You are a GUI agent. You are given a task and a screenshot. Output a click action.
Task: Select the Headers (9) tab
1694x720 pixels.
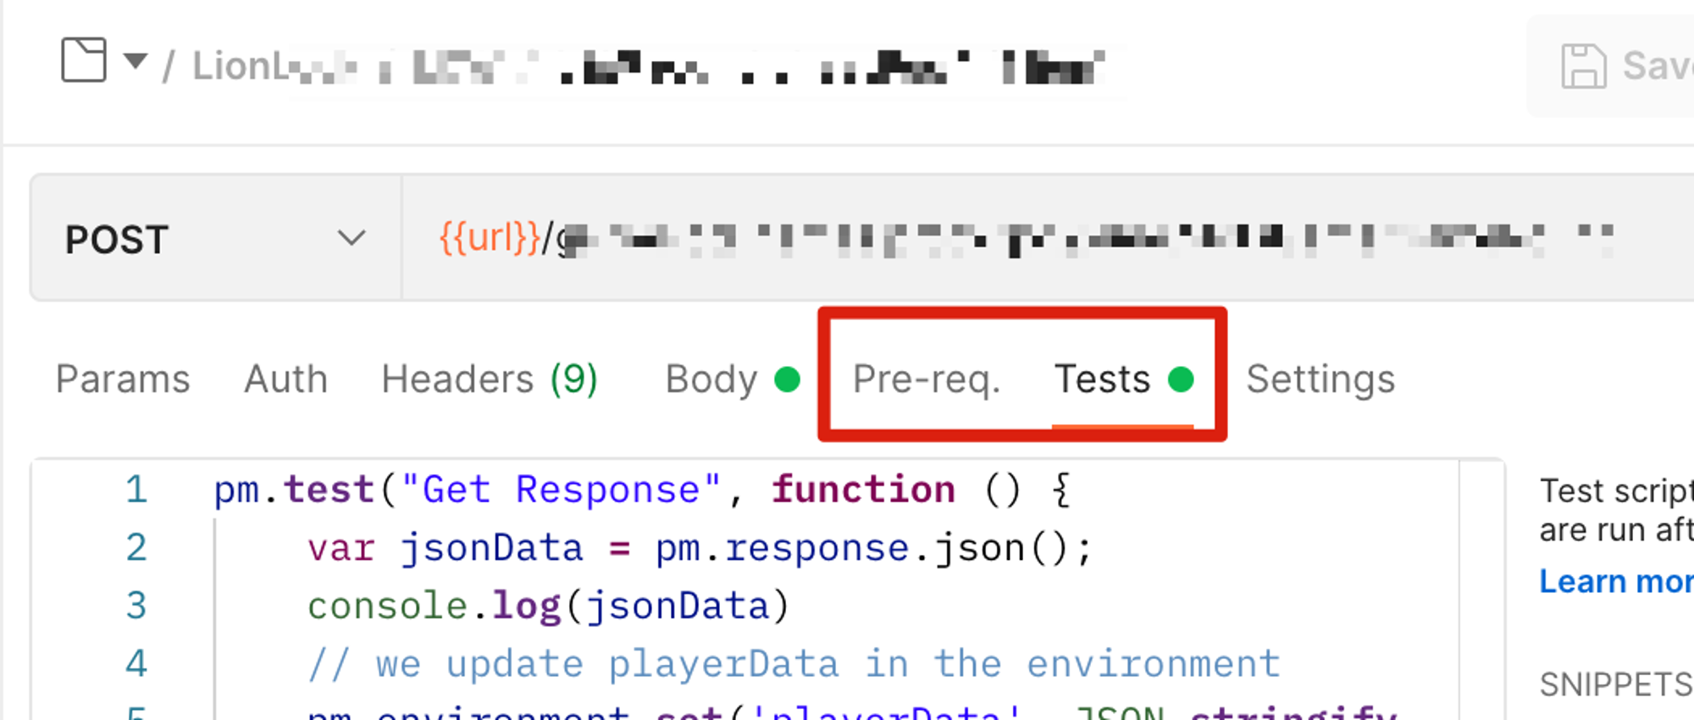[x=490, y=379]
